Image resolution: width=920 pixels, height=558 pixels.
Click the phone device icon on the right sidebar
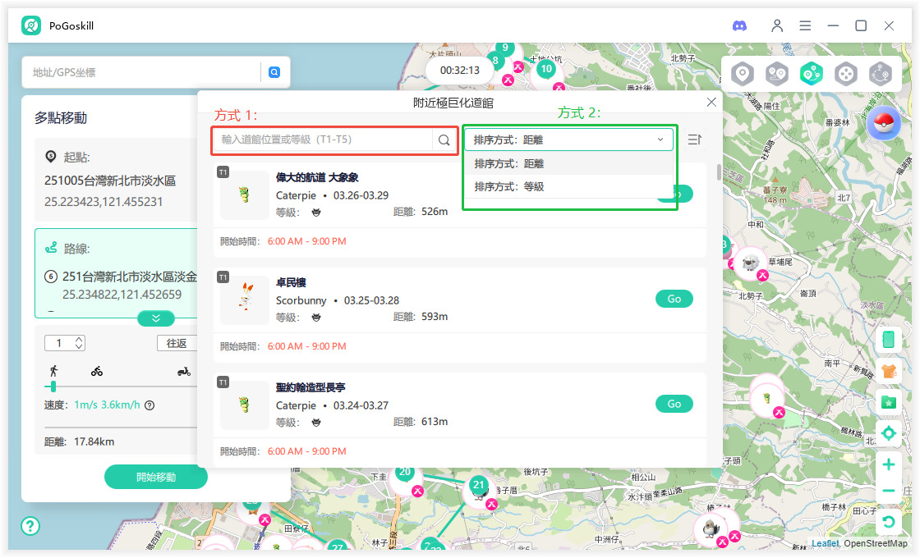click(x=889, y=337)
